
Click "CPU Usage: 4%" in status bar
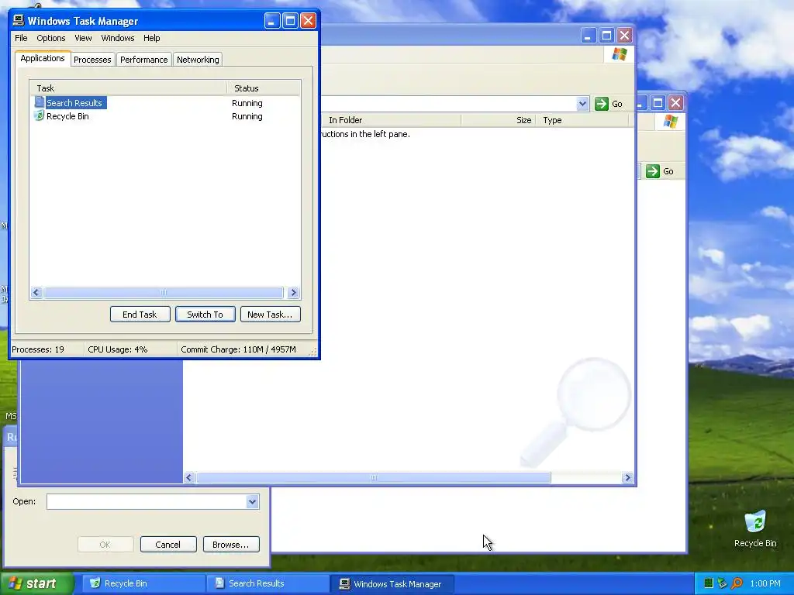coord(118,349)
